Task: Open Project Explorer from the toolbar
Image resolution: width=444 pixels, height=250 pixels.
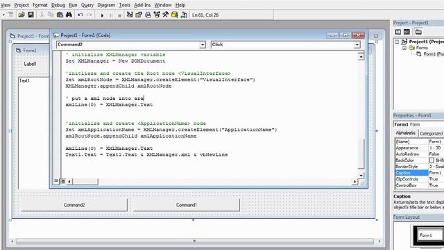Action: [x=130, y=15]
